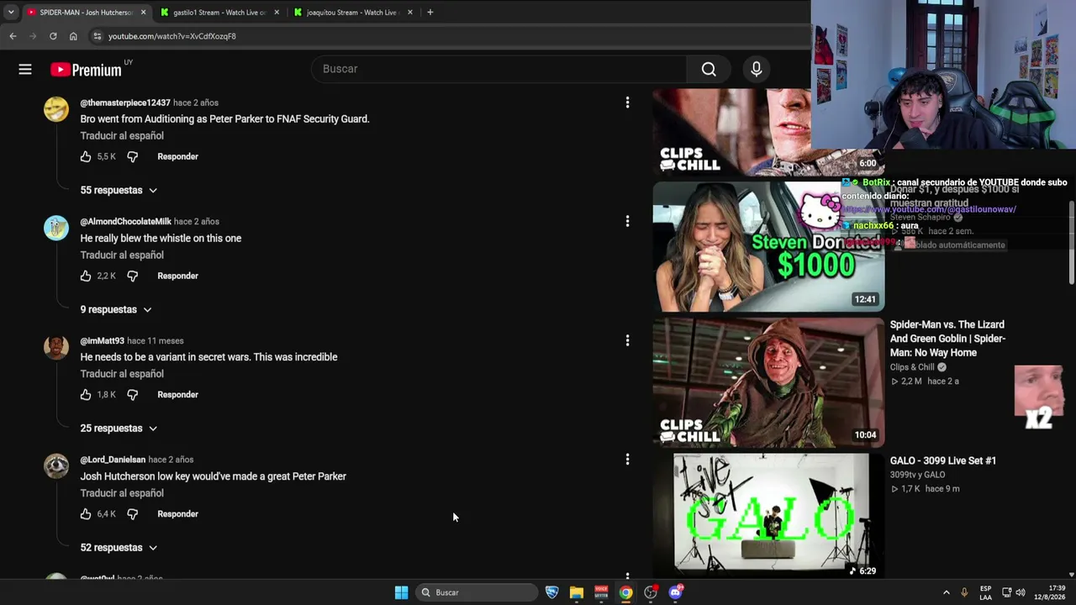Switch to Chrome in the taskbar
Viewport: 1076px width, 605px height.
[625, 592]
